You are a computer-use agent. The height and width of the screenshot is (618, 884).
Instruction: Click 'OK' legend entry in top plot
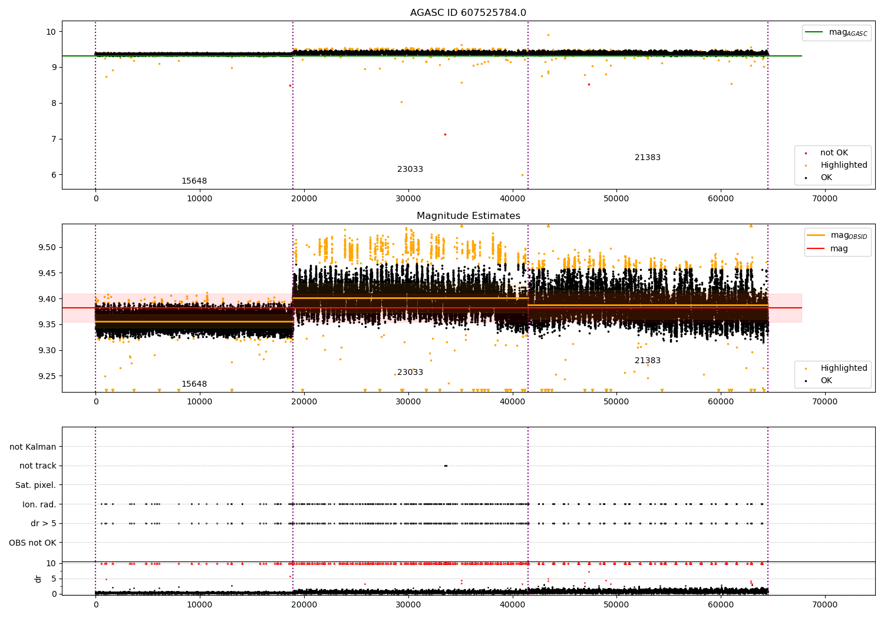tap(819, 178)
